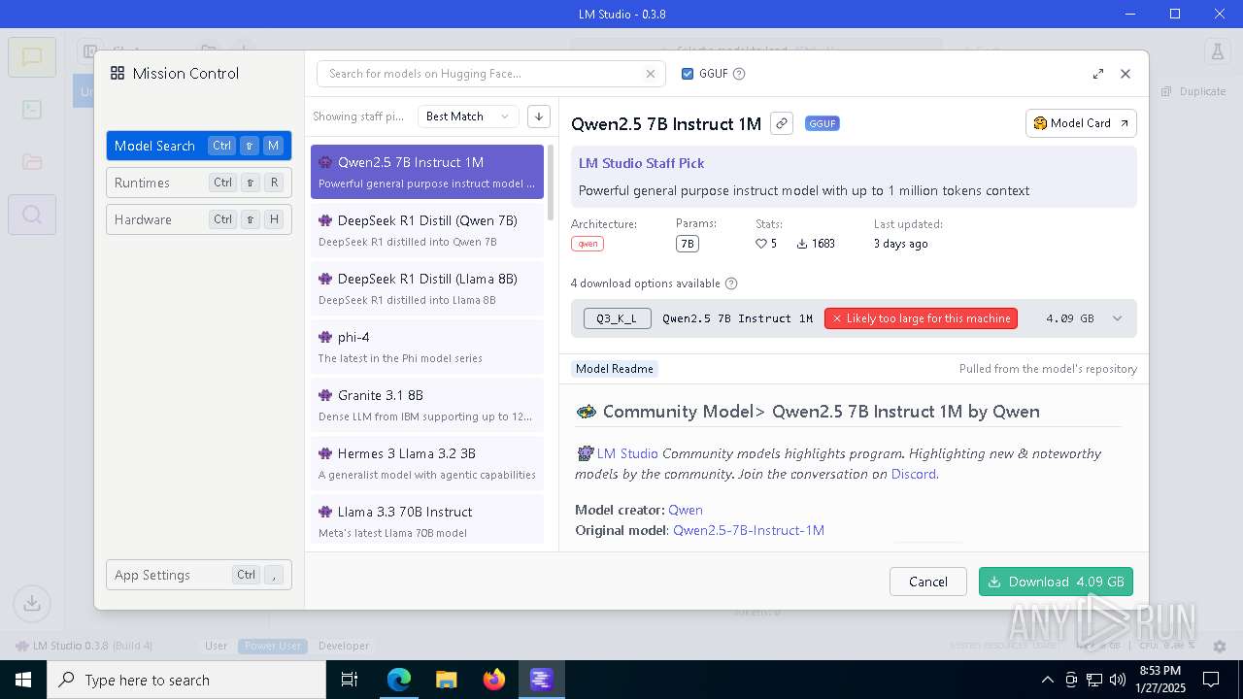
Task: Open the Downloads sidebar icon
Action: click(32, 603)
